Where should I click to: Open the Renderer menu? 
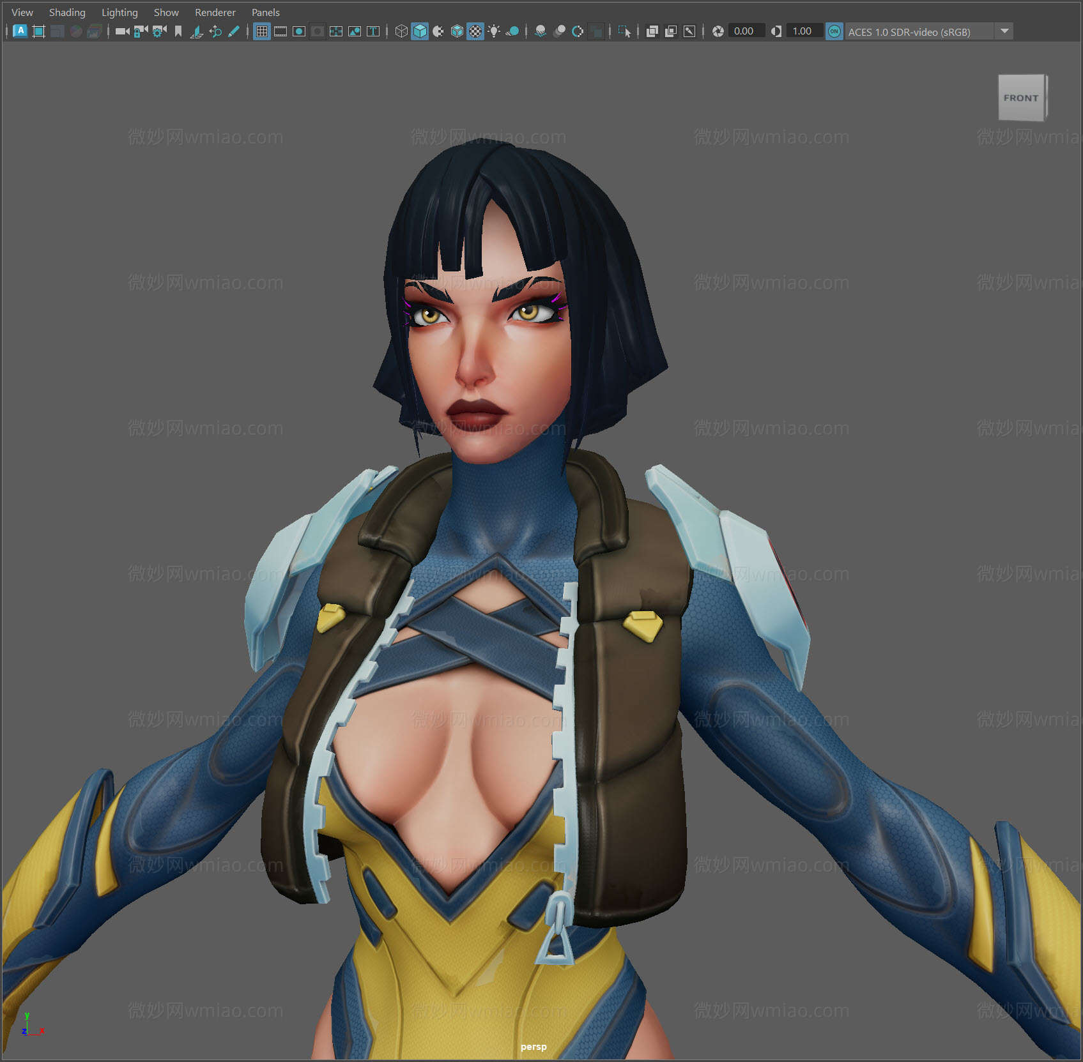coord(215,12)
